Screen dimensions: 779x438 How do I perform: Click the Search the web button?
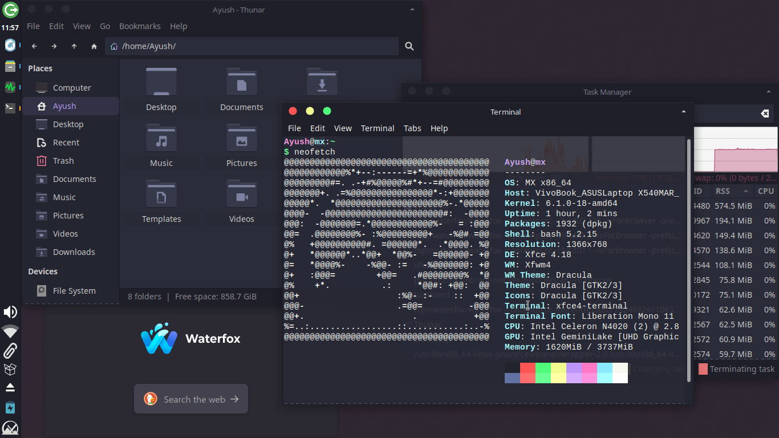pyautogui.click(x=190, y=399)
